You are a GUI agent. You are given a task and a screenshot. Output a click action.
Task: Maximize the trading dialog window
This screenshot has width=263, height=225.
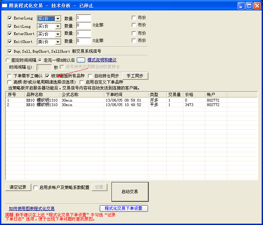(249, 6)
